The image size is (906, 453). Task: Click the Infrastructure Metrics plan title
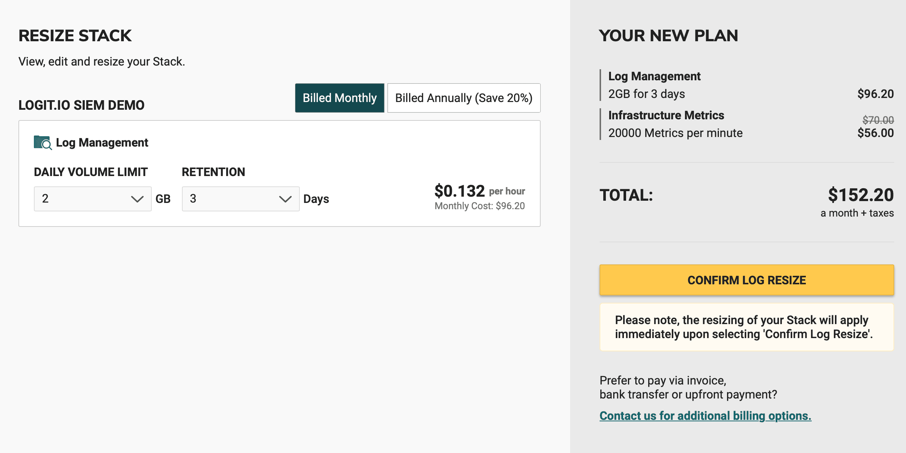pyautogui.click(x=666, y=115)
